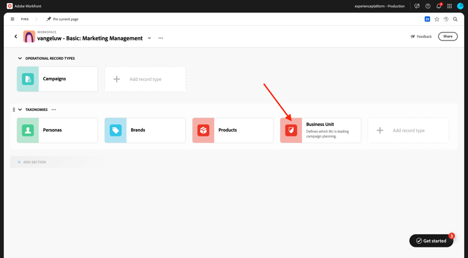Open workspace name dropdown chevron

point(149,38)
